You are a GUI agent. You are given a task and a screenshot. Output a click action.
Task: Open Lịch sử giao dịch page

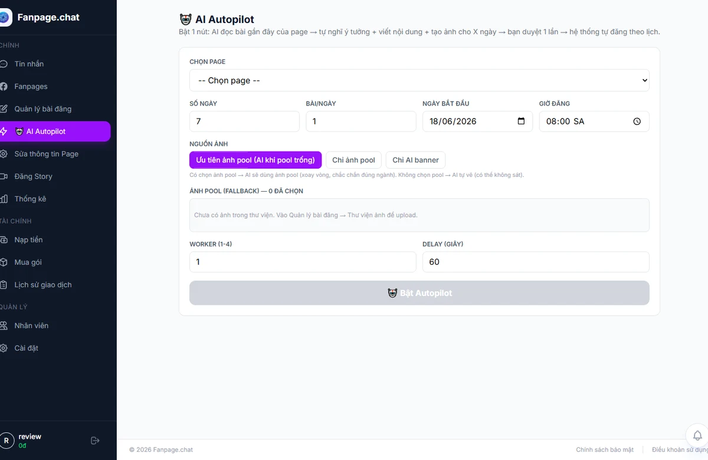(x=55, y=285)
